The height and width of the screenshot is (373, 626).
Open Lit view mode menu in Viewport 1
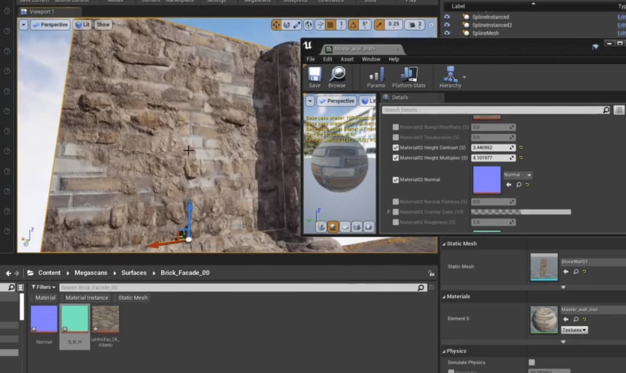point(82,25)
